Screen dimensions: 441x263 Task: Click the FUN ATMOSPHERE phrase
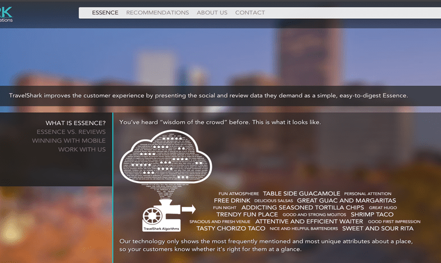(x=239, y=194)
